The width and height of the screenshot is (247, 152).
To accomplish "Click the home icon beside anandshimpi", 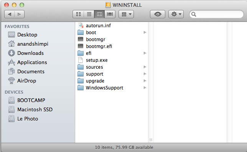I will (12, 44).
